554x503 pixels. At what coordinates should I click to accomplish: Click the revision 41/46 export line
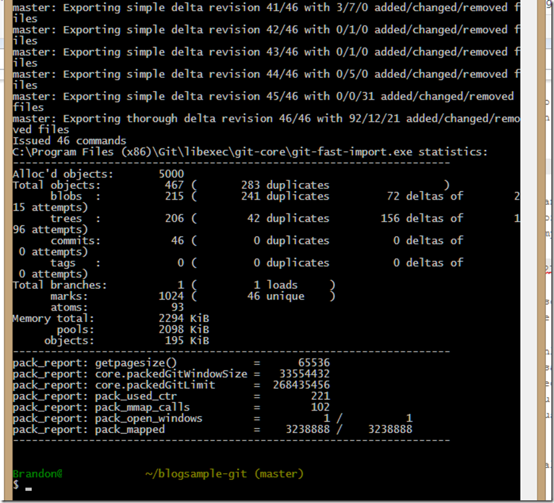[266, 13]
